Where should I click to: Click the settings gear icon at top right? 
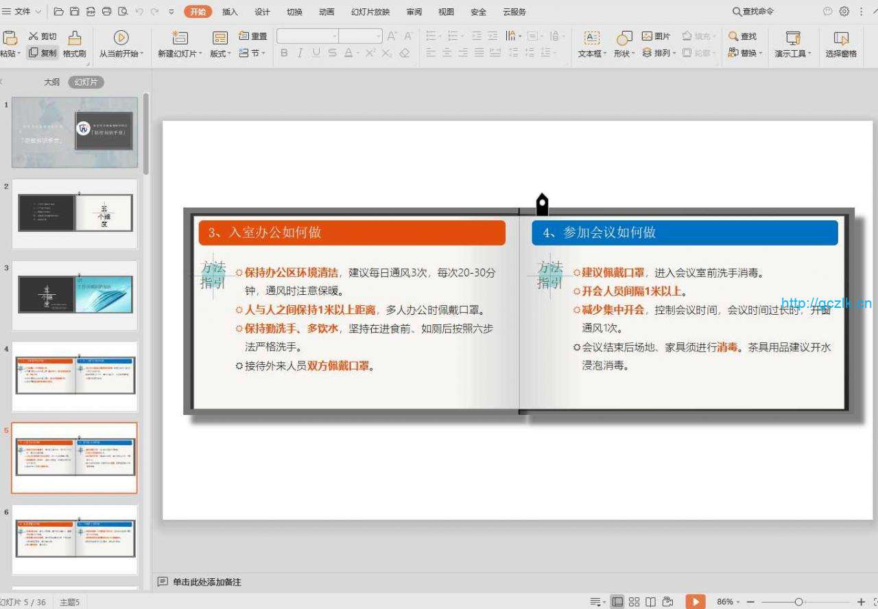tap(844, 12)
